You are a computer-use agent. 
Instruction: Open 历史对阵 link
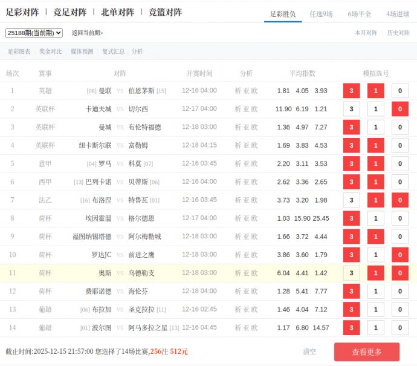[398, 33]
